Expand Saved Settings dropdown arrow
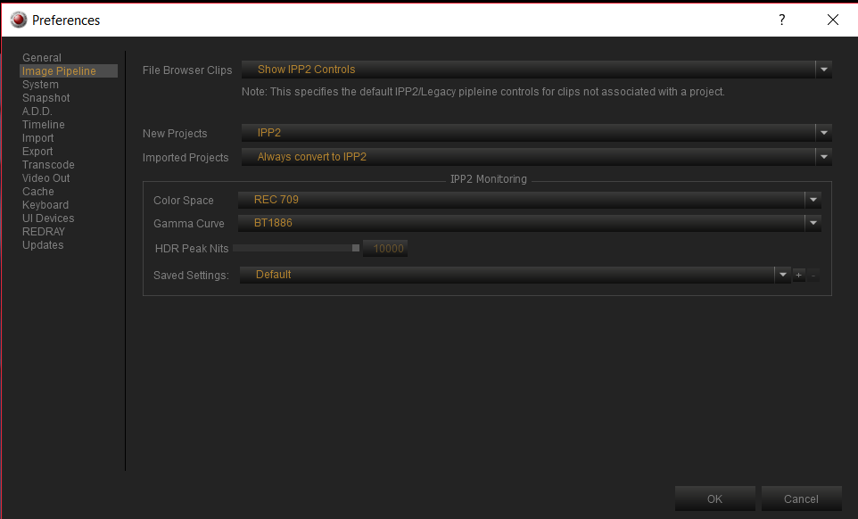The height and width of the screenshot is (519, 858). point(783,275)
